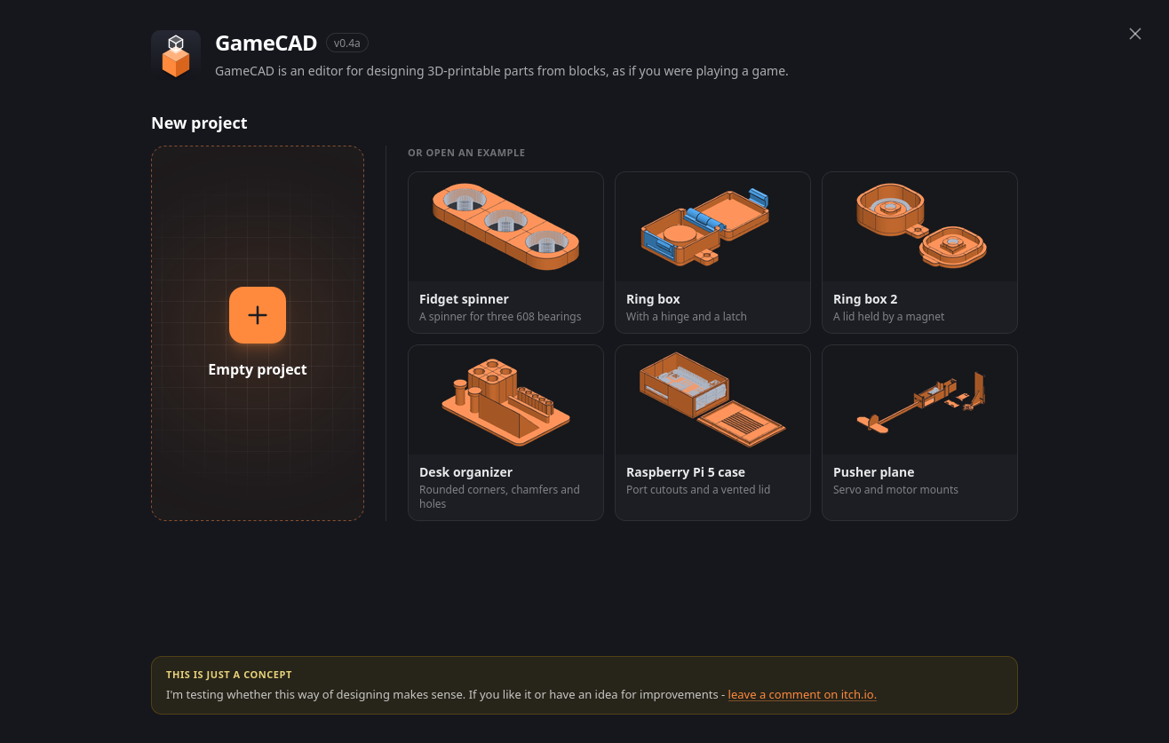This screenshot has height=743, width=1169.
Task: Close the new project dialog
Action: click(1135, 34)
